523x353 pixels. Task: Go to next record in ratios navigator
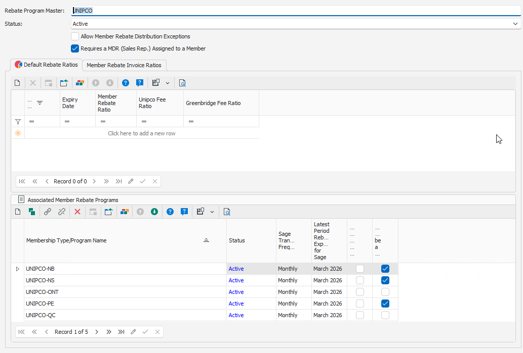pos(94,181)
